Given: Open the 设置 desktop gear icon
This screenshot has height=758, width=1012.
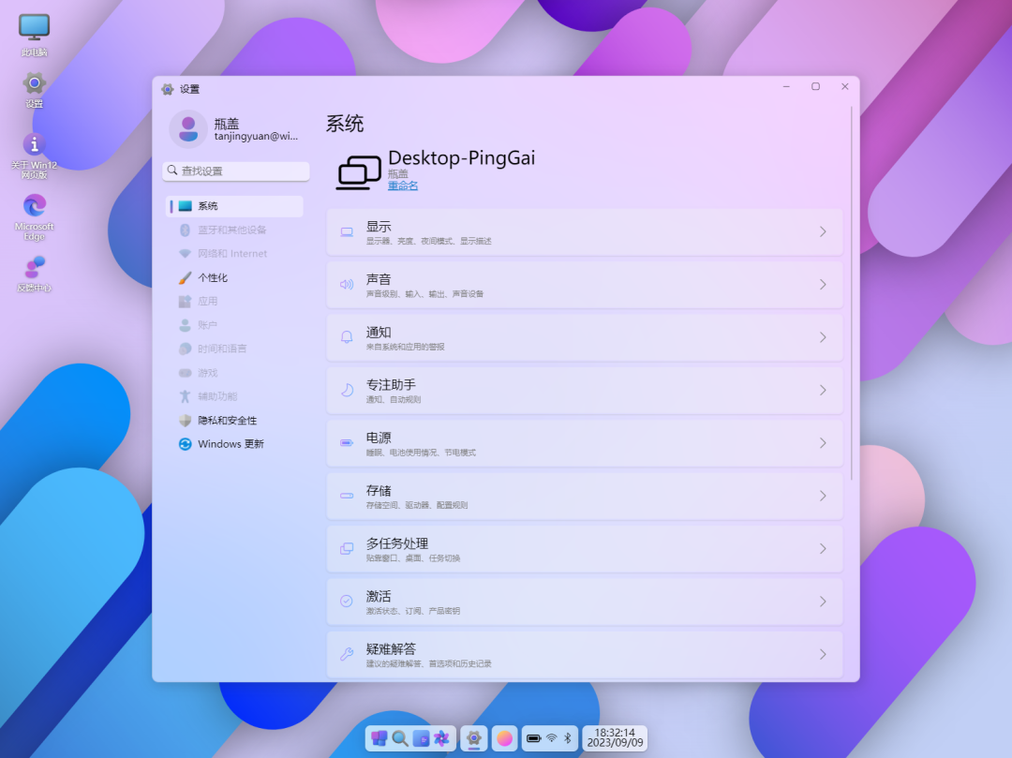Looking at the screenshot, I should [x=35, y=90].
